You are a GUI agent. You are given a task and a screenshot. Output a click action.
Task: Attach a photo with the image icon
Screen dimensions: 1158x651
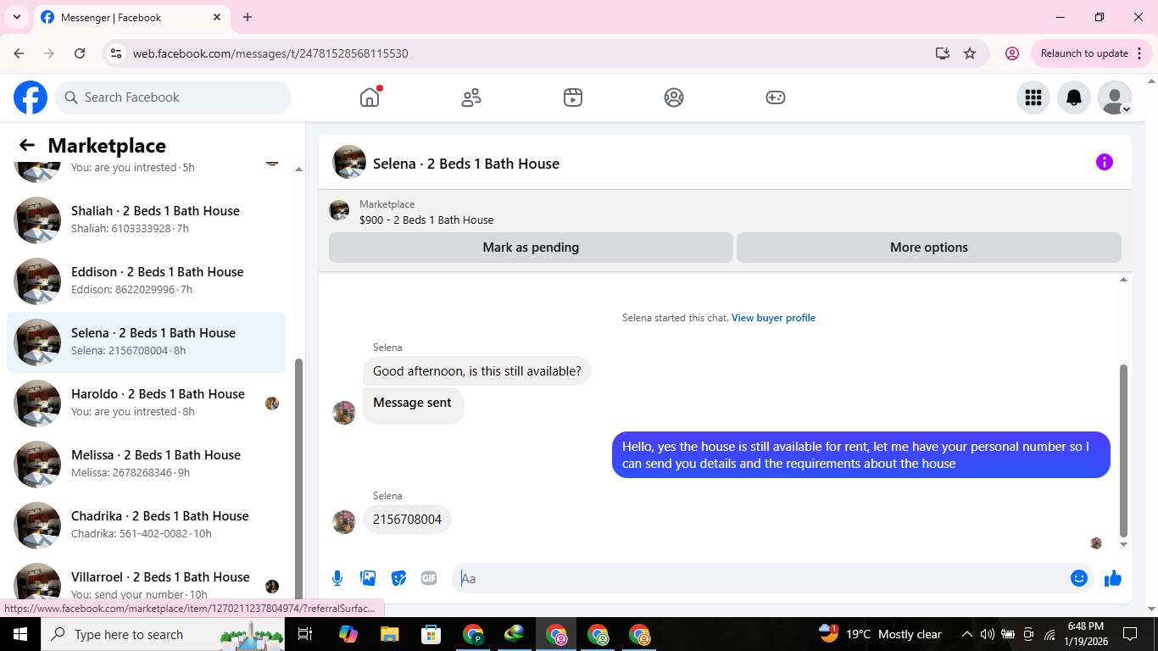point(368,578)
